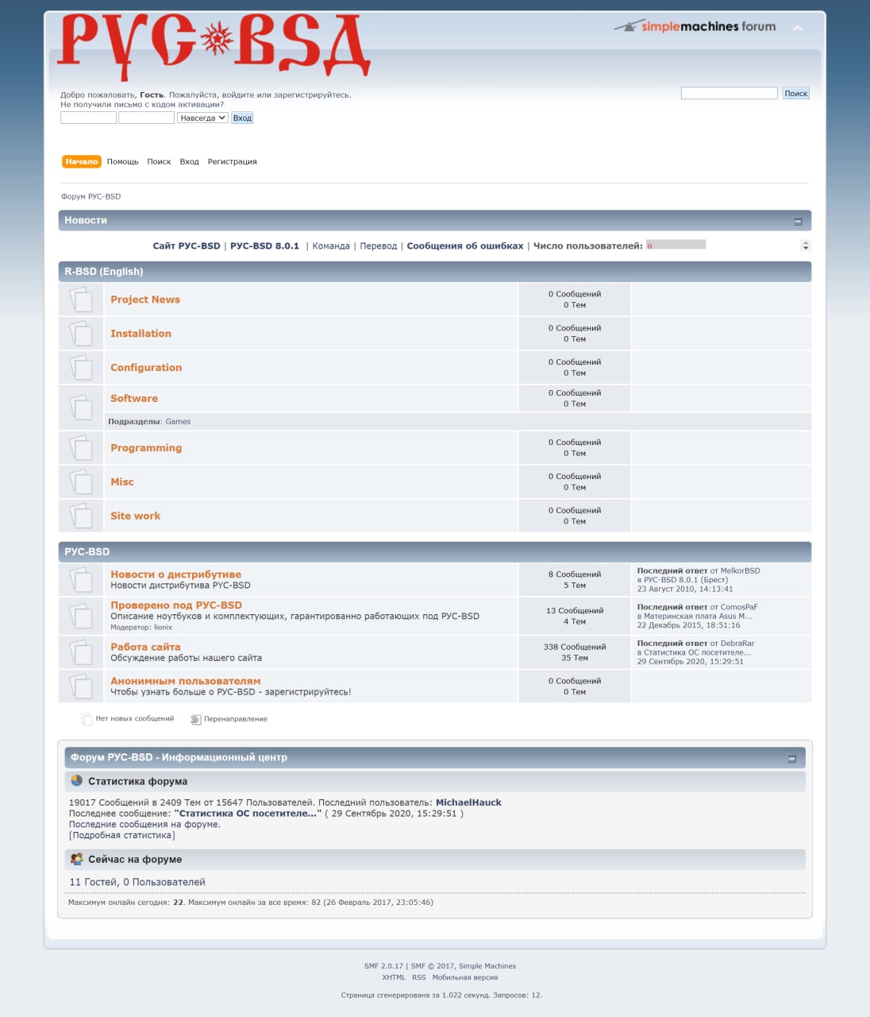Click the Installation board folder icon
Image resolution: width=870 pixels, height=1017 pixels.
click(81, 334)
